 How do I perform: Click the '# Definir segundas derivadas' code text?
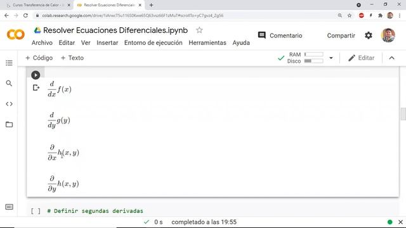coord(95,211)
